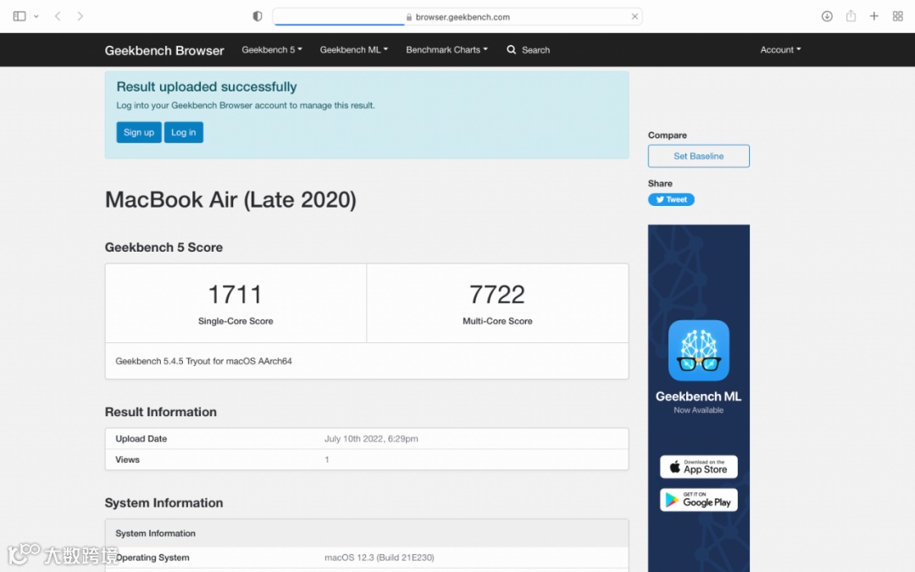Open the Geekbench ML app icon
The image size is (915, 572).
[x=698, y=350]
